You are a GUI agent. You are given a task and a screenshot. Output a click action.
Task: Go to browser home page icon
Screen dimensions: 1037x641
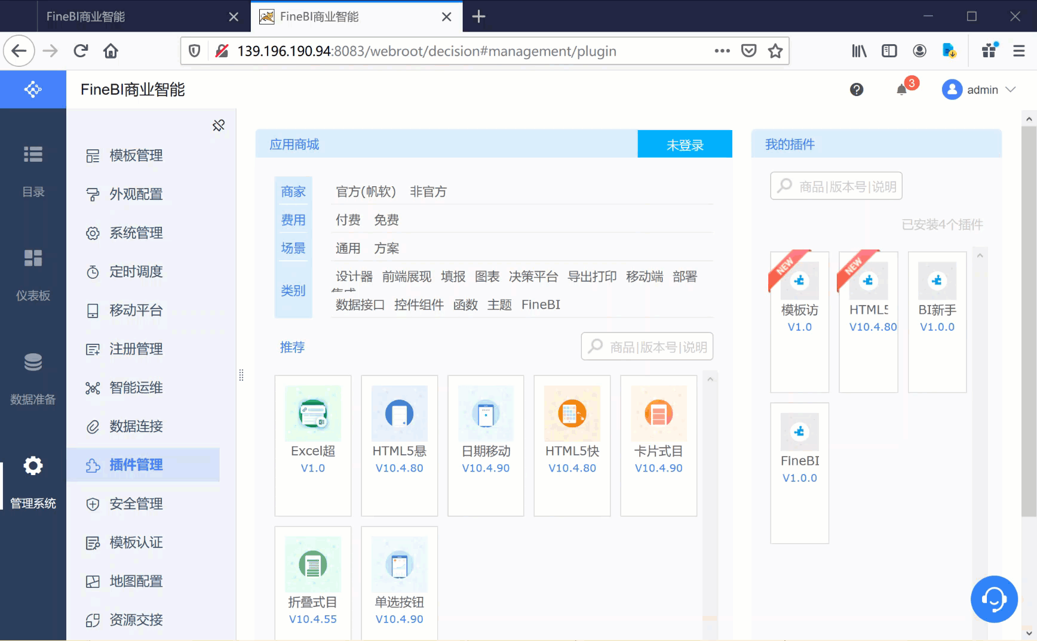pyautogui.click(x=111, y=51)
